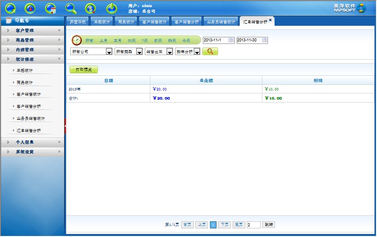Click the green refresh icon in top toolbar
Viewport: 377px width, 237px height.
point(11,8)
